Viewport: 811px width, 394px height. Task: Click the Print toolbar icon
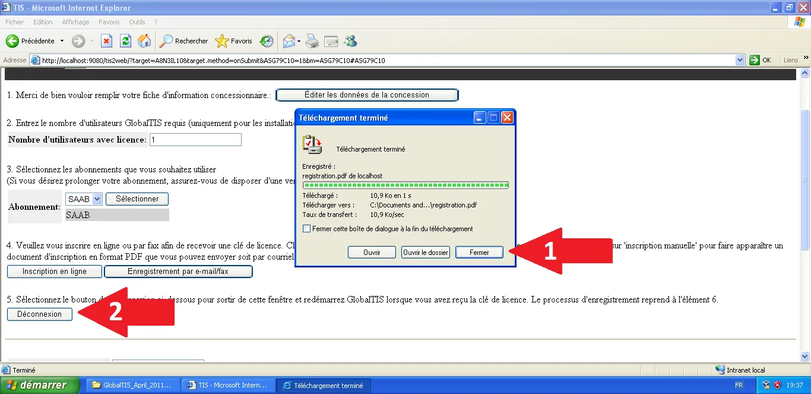[x=312, y=41]
